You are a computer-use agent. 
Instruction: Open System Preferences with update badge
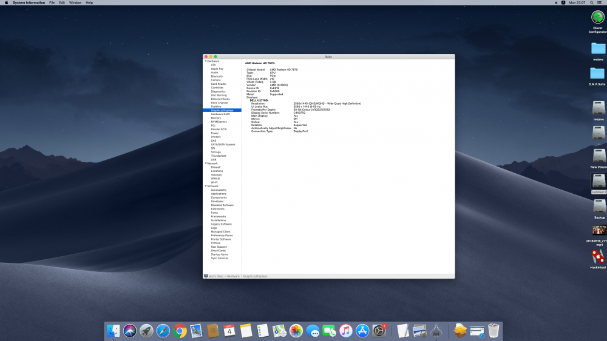click(379, 331)
